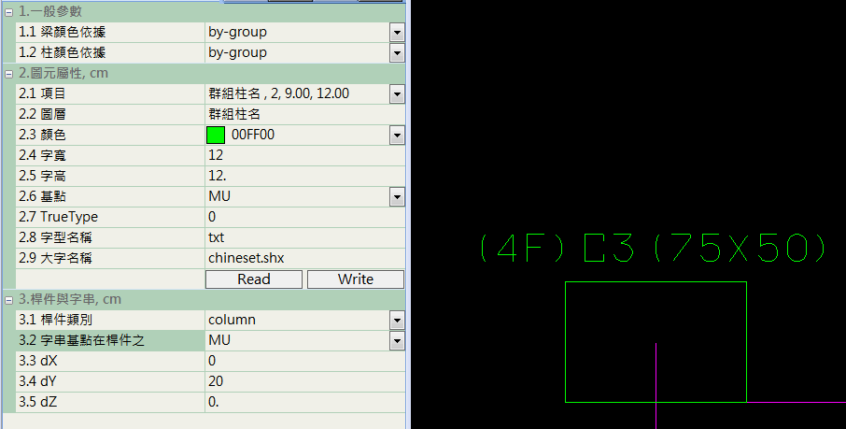This screenshot has width=846, height=429.
Task: Open dropdown for 3.2 字串基點在桿件之
Action: (397, 341)
